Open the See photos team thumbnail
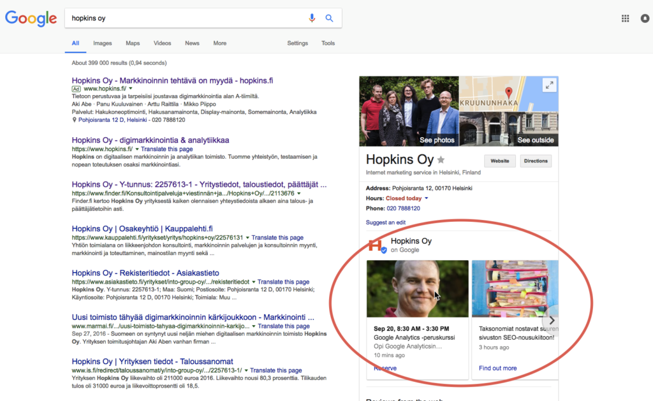The image size is (653, 401). click(409, 111)
